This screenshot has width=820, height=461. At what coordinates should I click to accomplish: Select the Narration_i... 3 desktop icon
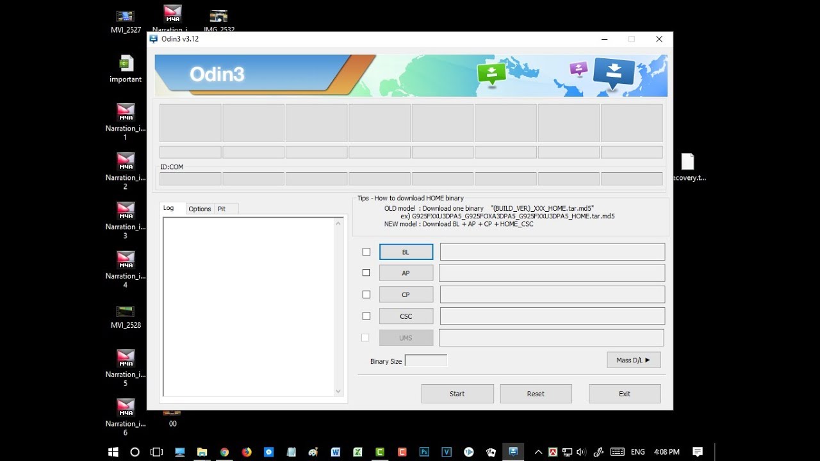coord(126,220)
